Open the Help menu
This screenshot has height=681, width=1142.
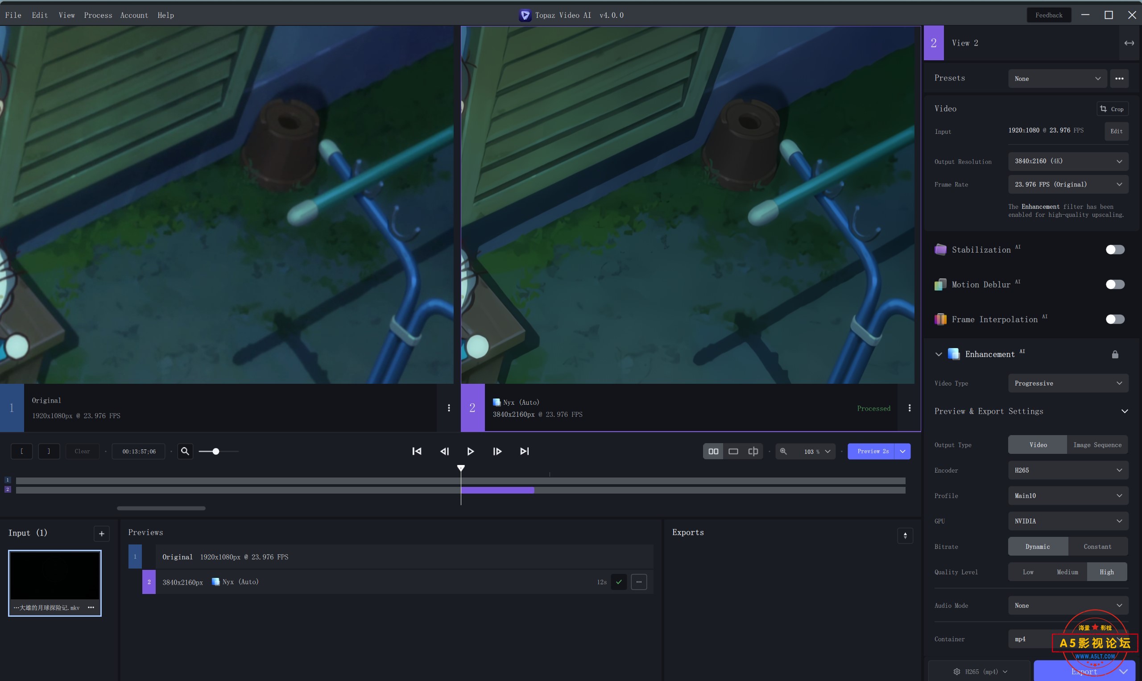pos(166,15)
